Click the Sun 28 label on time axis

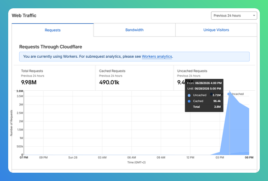pyautogui.click(x=73, y=158)
